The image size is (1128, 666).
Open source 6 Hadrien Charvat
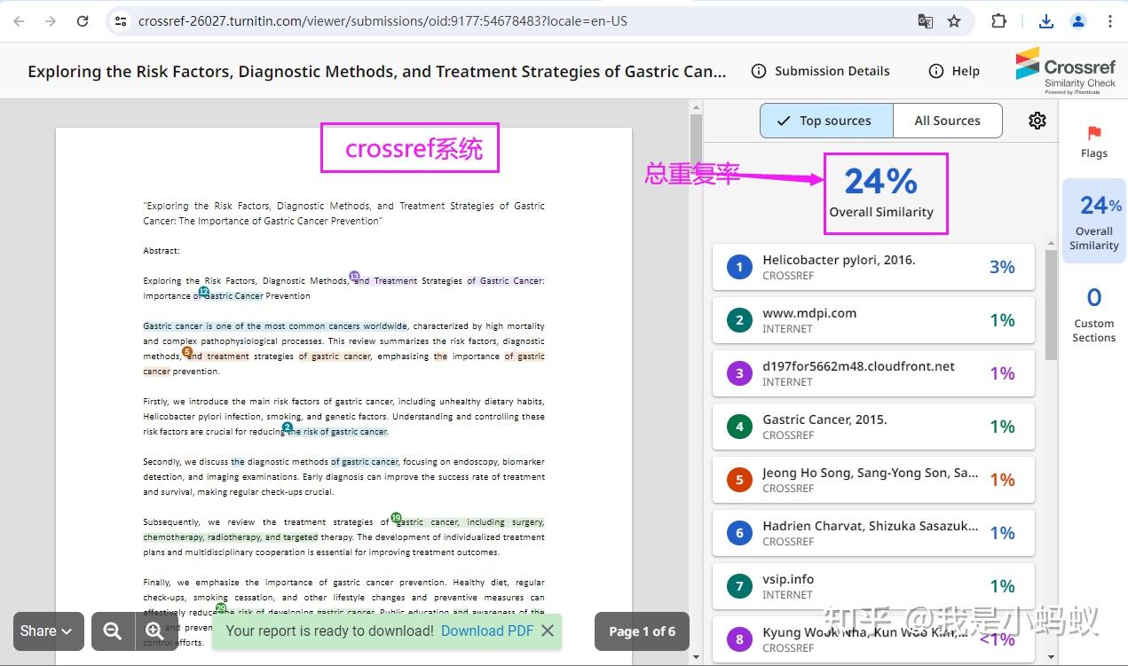click(873, 533)
